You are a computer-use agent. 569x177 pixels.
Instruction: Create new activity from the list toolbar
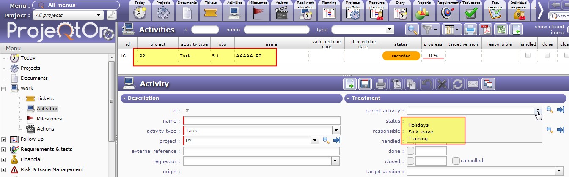point(515,30)
